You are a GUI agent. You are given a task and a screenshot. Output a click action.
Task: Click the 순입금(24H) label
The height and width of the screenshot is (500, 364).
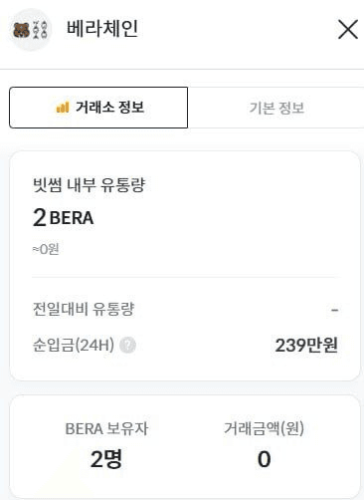(x=74, y=345)
